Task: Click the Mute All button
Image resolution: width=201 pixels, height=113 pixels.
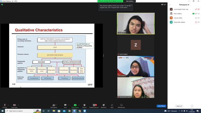Action: coord(179,106)
